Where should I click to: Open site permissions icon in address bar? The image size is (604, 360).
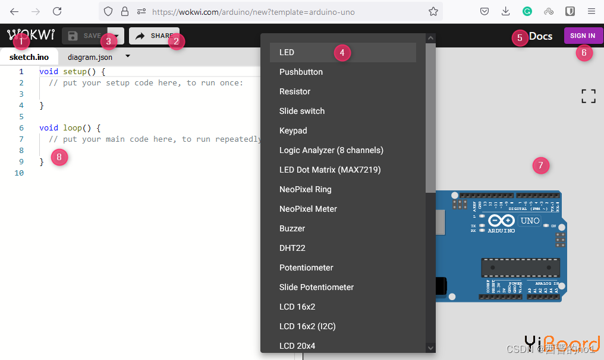[141, 11]
